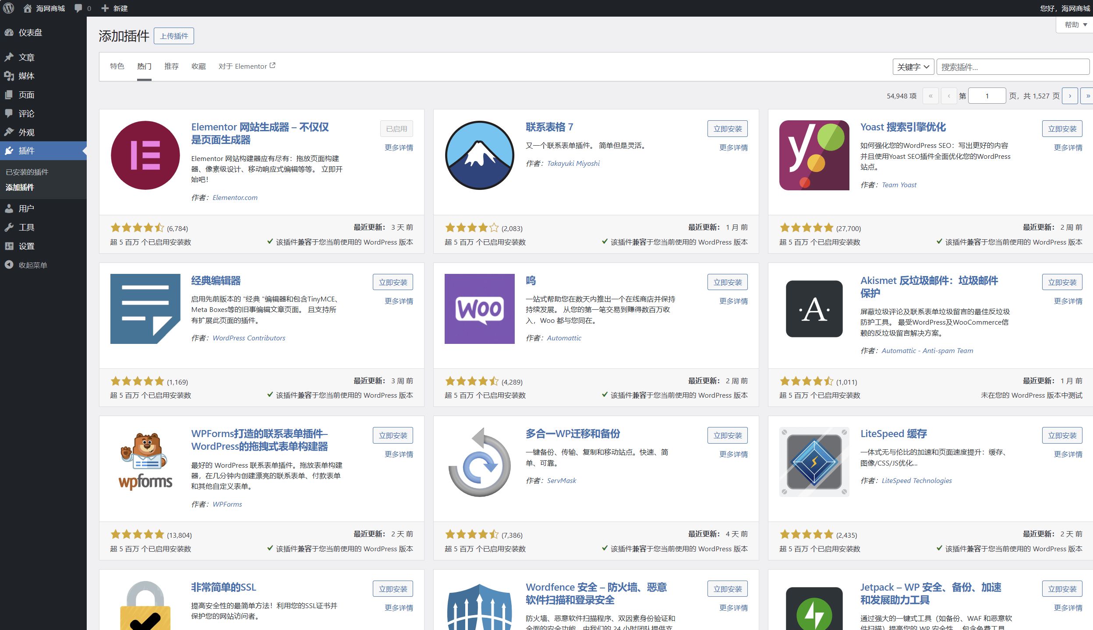The width and height of the screenshot is (1093, 630).
Task: Click the Elementor plugin logo
Action: (x=145, y=155)
